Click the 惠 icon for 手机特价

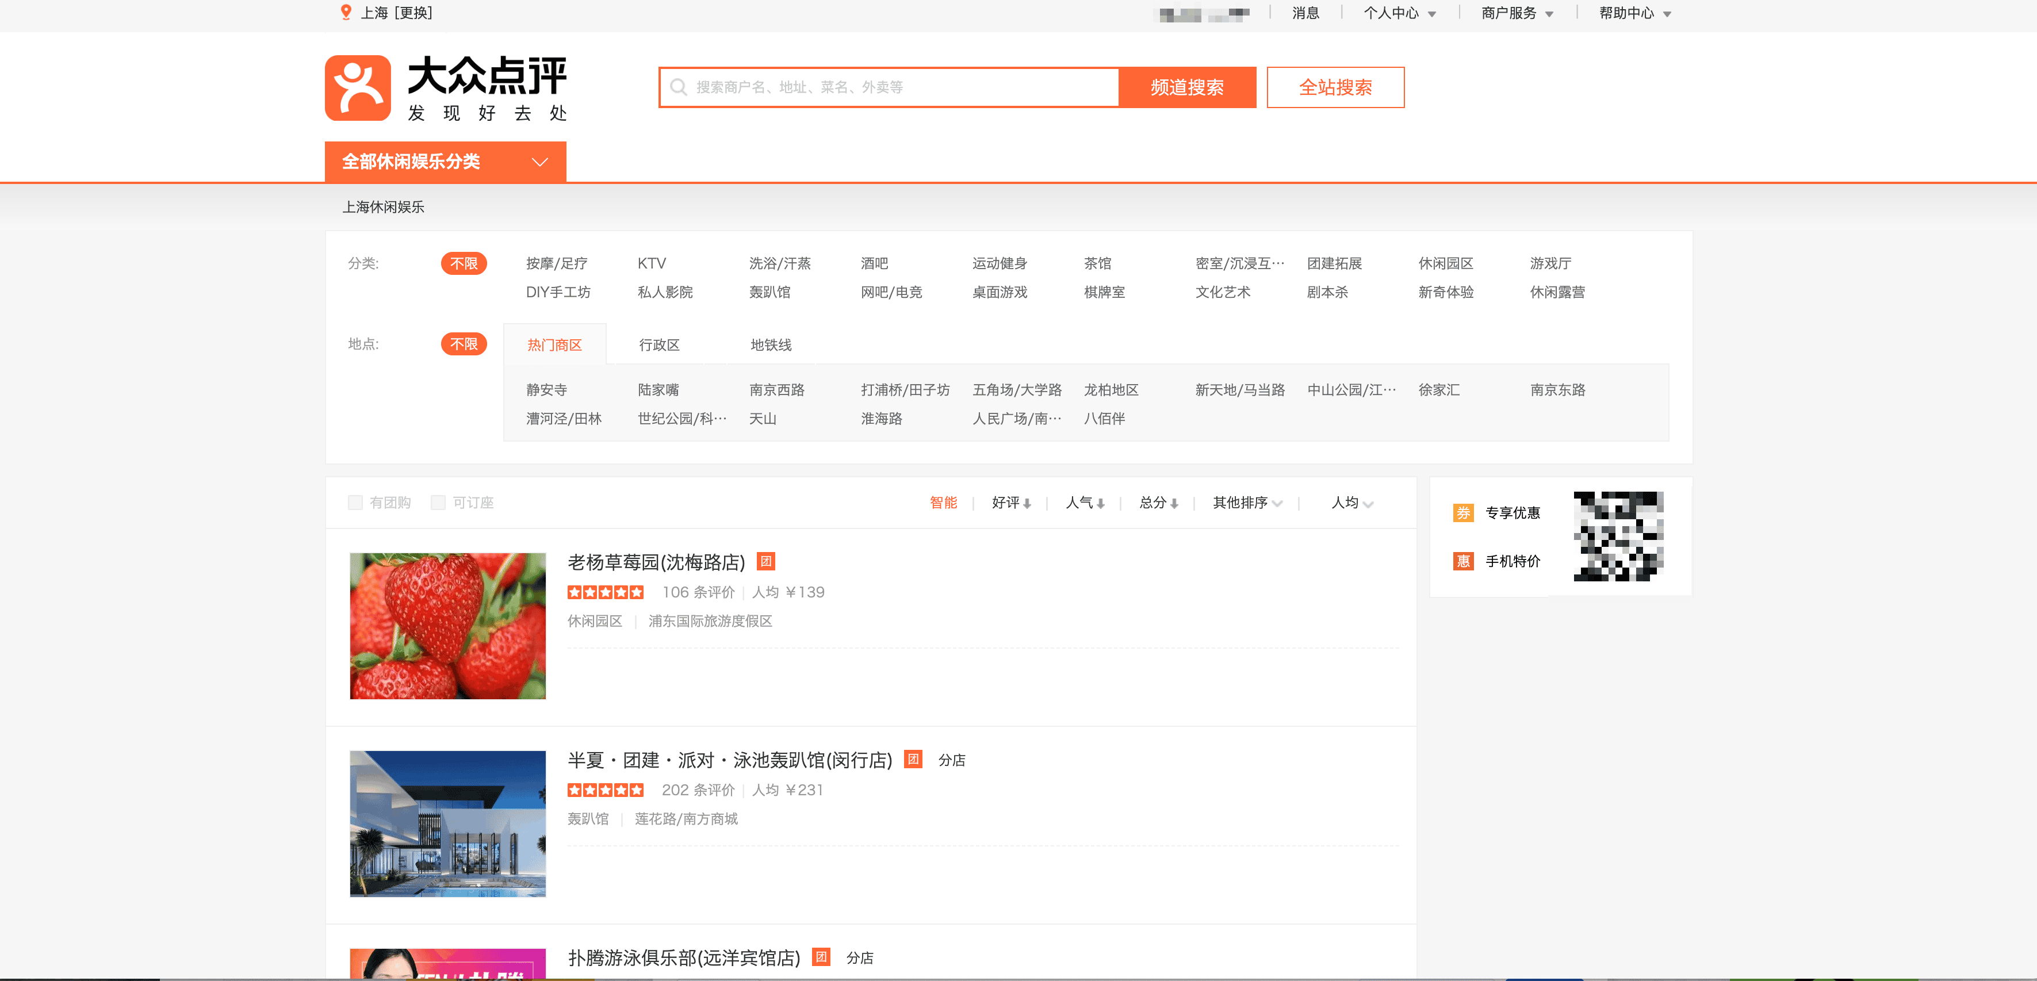1463,561
